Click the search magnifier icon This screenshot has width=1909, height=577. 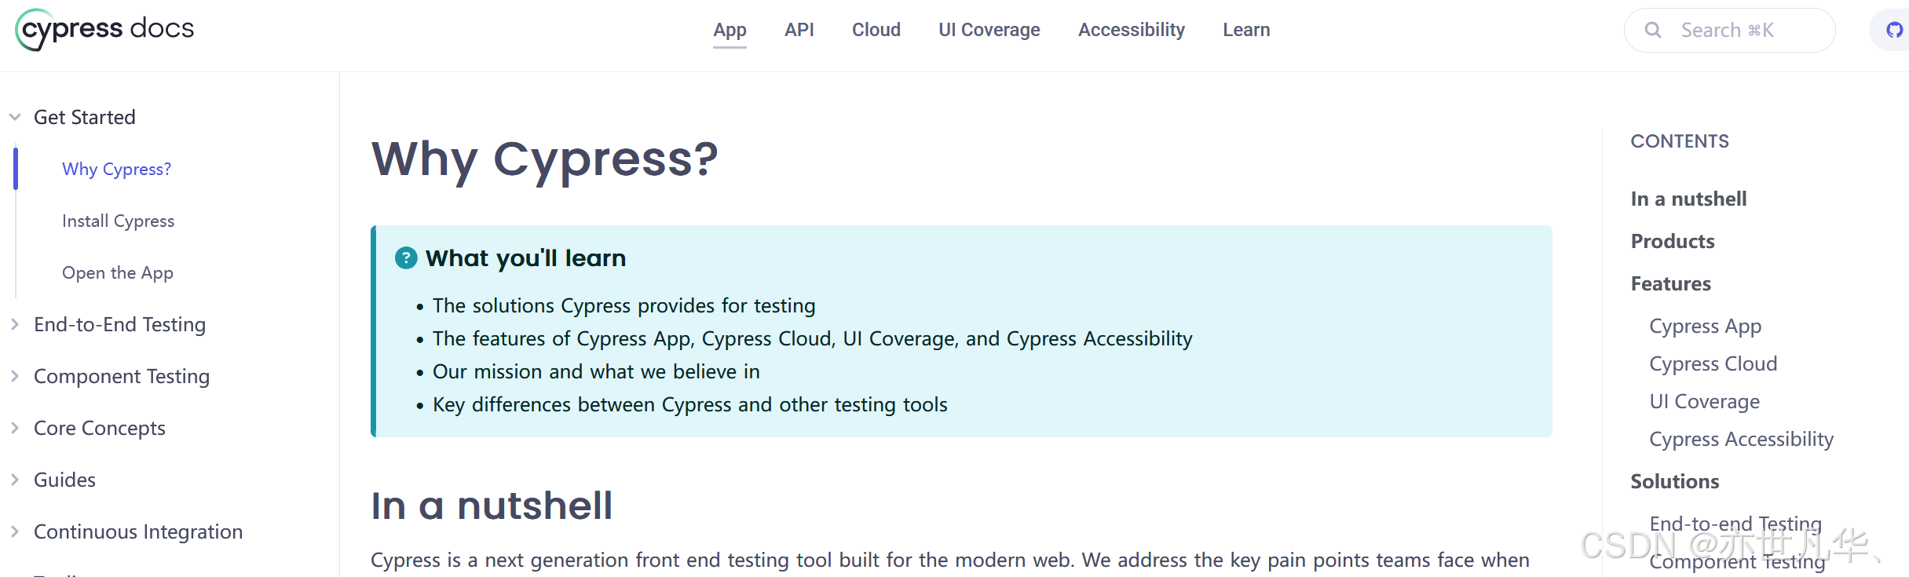(1653, 30)
